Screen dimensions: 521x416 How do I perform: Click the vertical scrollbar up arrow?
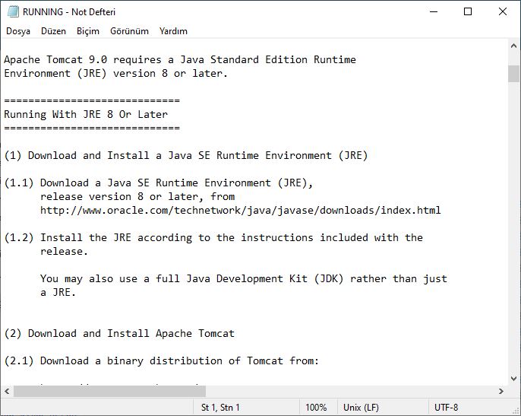point(513,46)
